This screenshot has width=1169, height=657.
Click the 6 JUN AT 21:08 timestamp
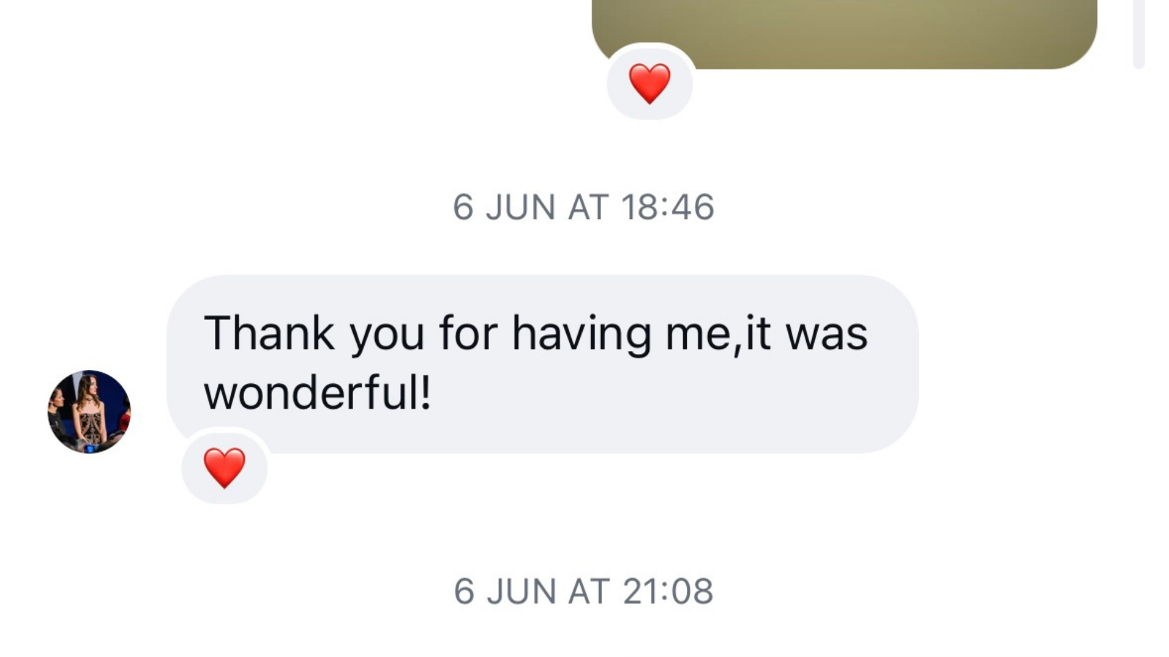tap(583, 591)
